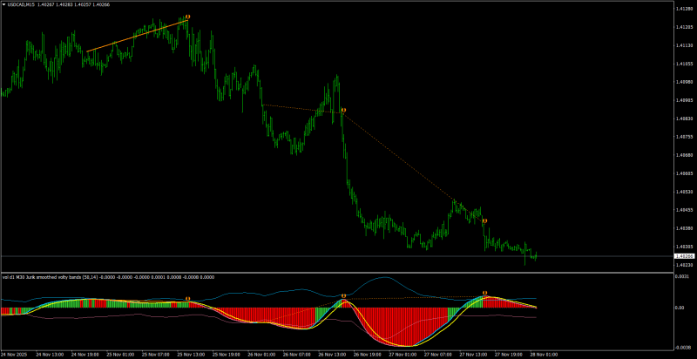Click the 24 Nov 13:00 time label
This screenshot has width=697, height=359.
(x=49, y=356)
